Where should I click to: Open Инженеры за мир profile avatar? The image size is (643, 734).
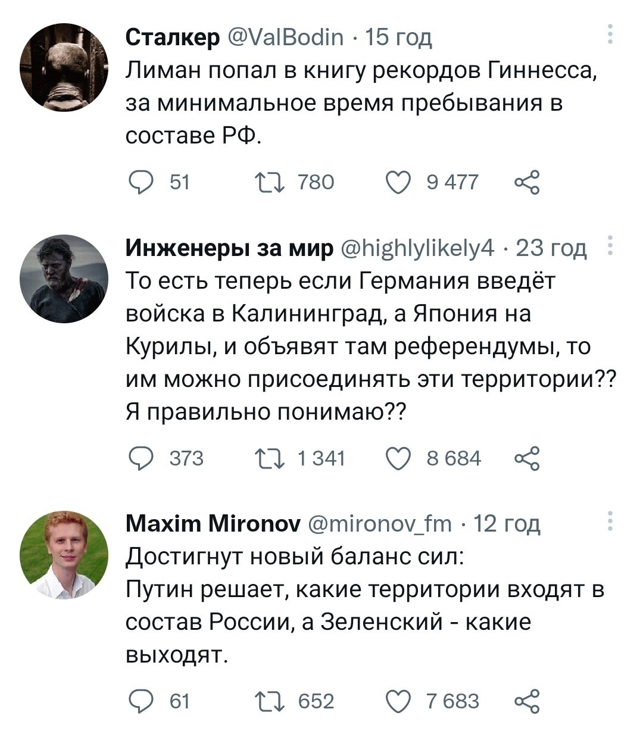[64, 279]
